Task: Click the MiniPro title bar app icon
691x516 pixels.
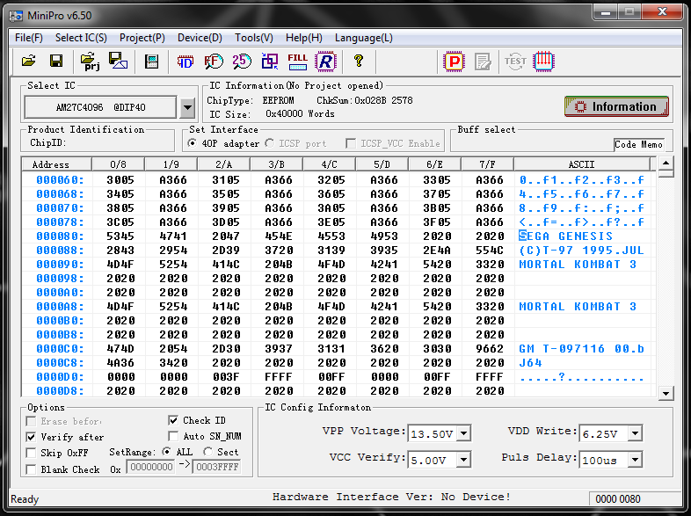Action: [x=17, y=16]
